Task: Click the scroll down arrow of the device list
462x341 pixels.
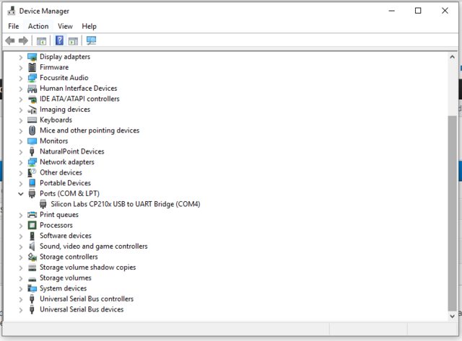Action: [453, 316]
